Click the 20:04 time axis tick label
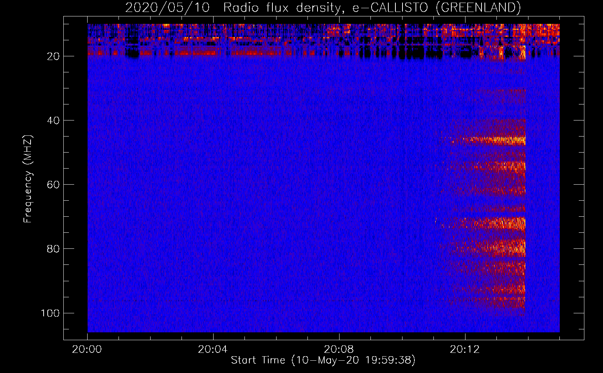Image resolution: width=603 pixels, height=373 pixels. pos(213,350)
